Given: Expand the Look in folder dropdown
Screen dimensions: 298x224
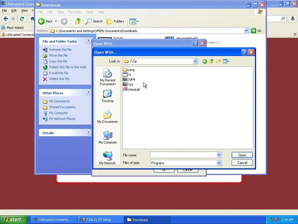Looking at the screenshot, I should pos(195,61).
